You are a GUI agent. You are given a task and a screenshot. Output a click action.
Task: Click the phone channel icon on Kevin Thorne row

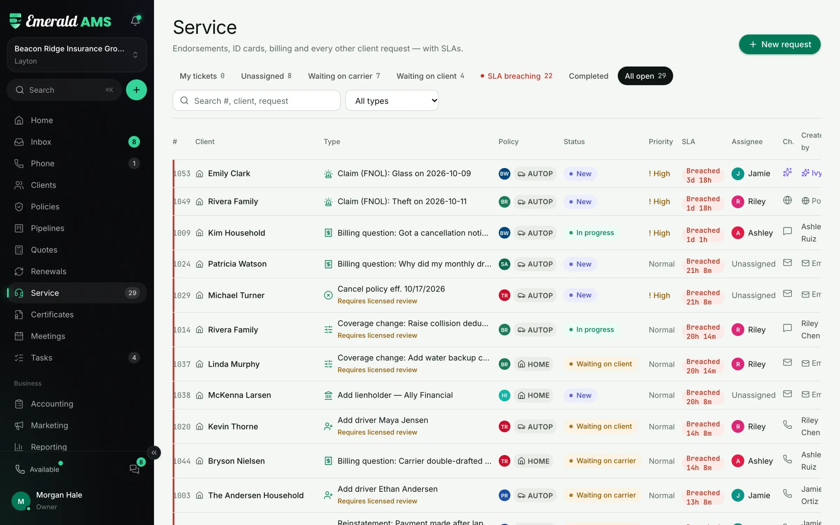787,425
